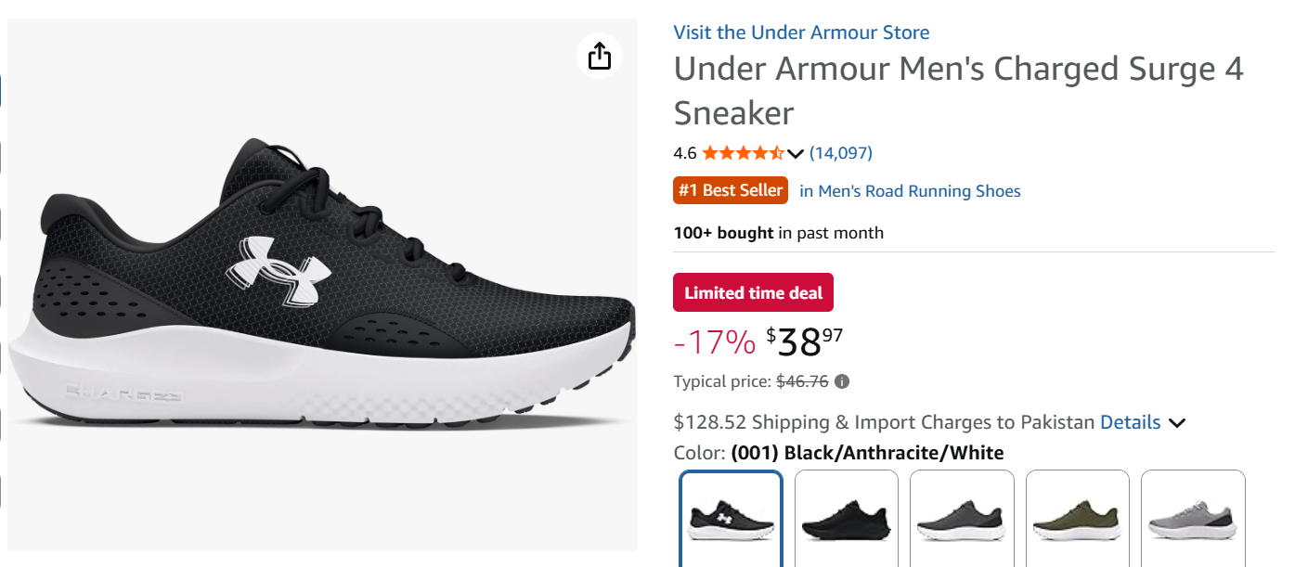Screen dimensions: 1295x567
Task: Open the Details link for shipping charges
Action: 1130,422
